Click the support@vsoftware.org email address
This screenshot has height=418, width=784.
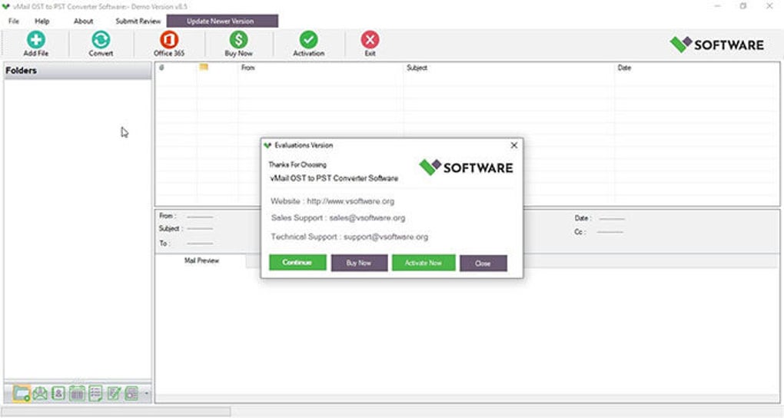pyautogui.click(x=386, y=237)
